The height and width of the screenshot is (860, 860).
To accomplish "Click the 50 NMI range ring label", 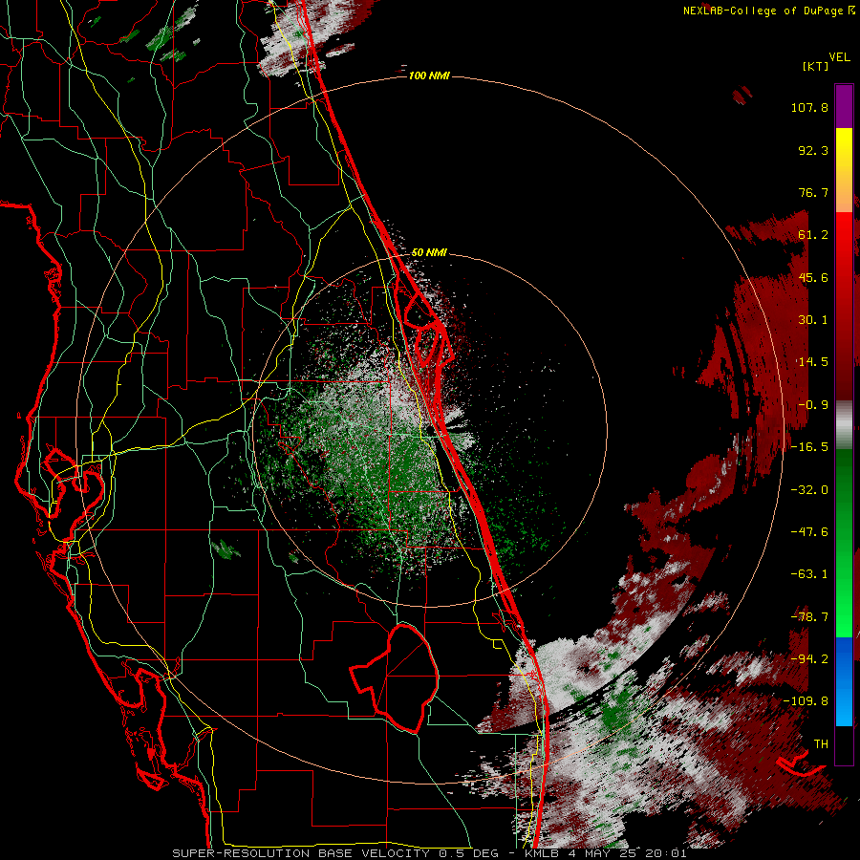I will [429, 253].
